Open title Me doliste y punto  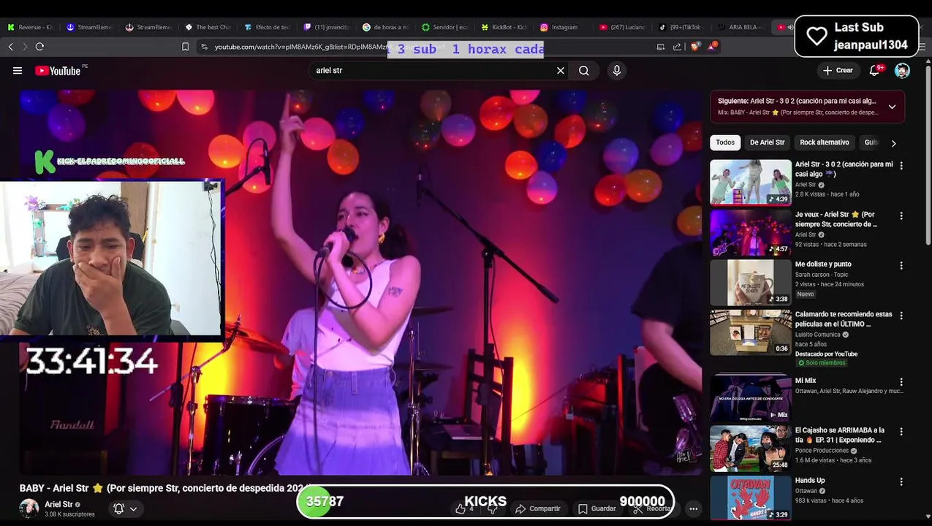(823, 264)
